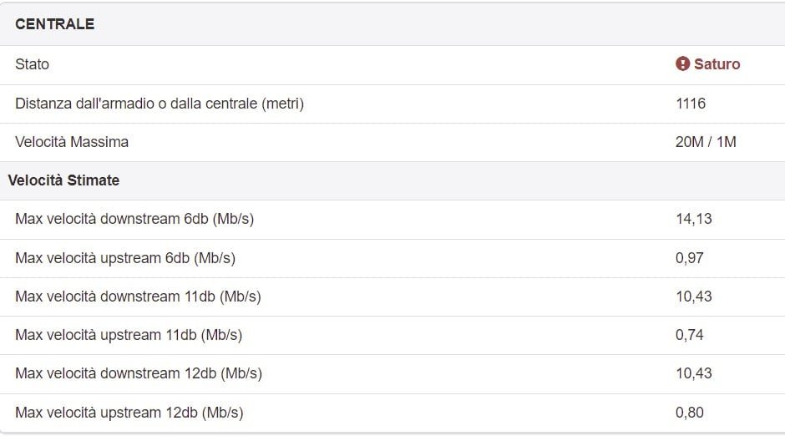
Task: Click the 0,74 upstream value
Action: pos(689,335)
